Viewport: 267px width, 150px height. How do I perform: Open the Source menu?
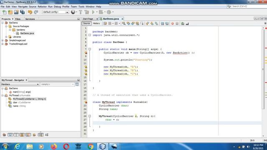tap(33, 7)
